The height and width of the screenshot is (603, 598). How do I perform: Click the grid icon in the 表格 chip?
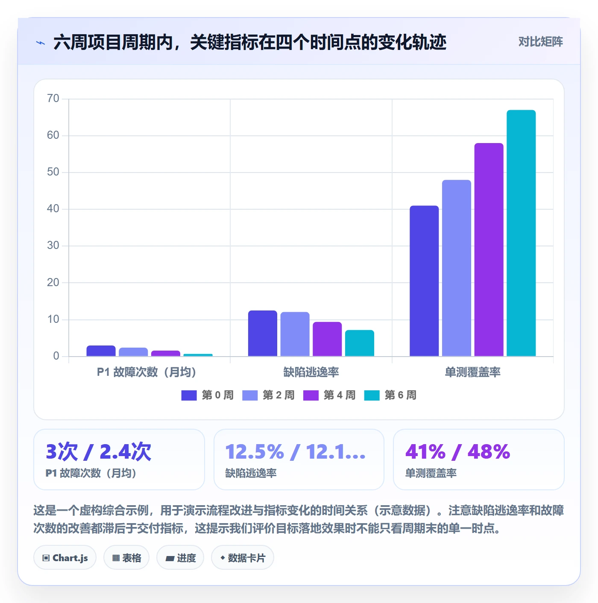(x=116, y=558)
